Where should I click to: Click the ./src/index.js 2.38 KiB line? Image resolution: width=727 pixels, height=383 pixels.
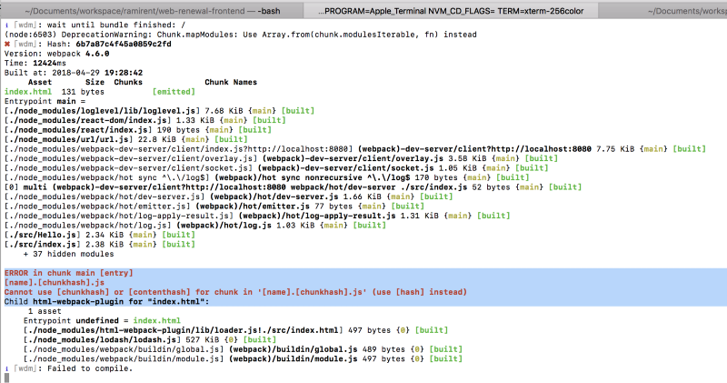(x=100, y=244)
